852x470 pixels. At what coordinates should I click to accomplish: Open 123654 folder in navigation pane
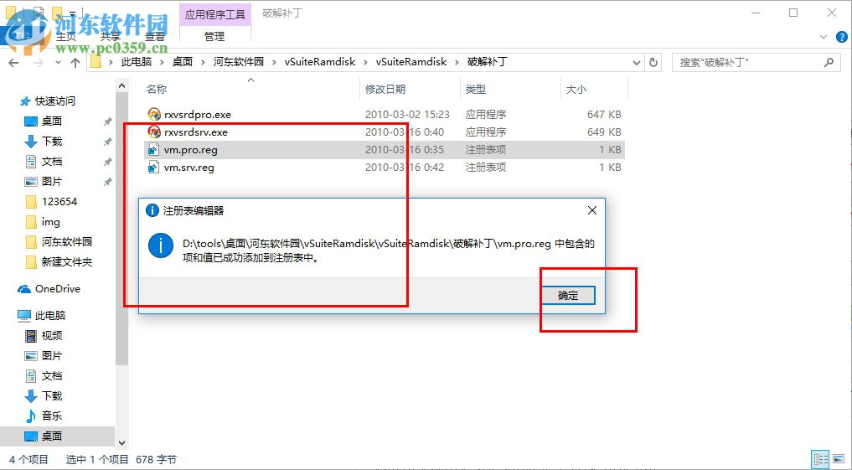tap(59, 202)
